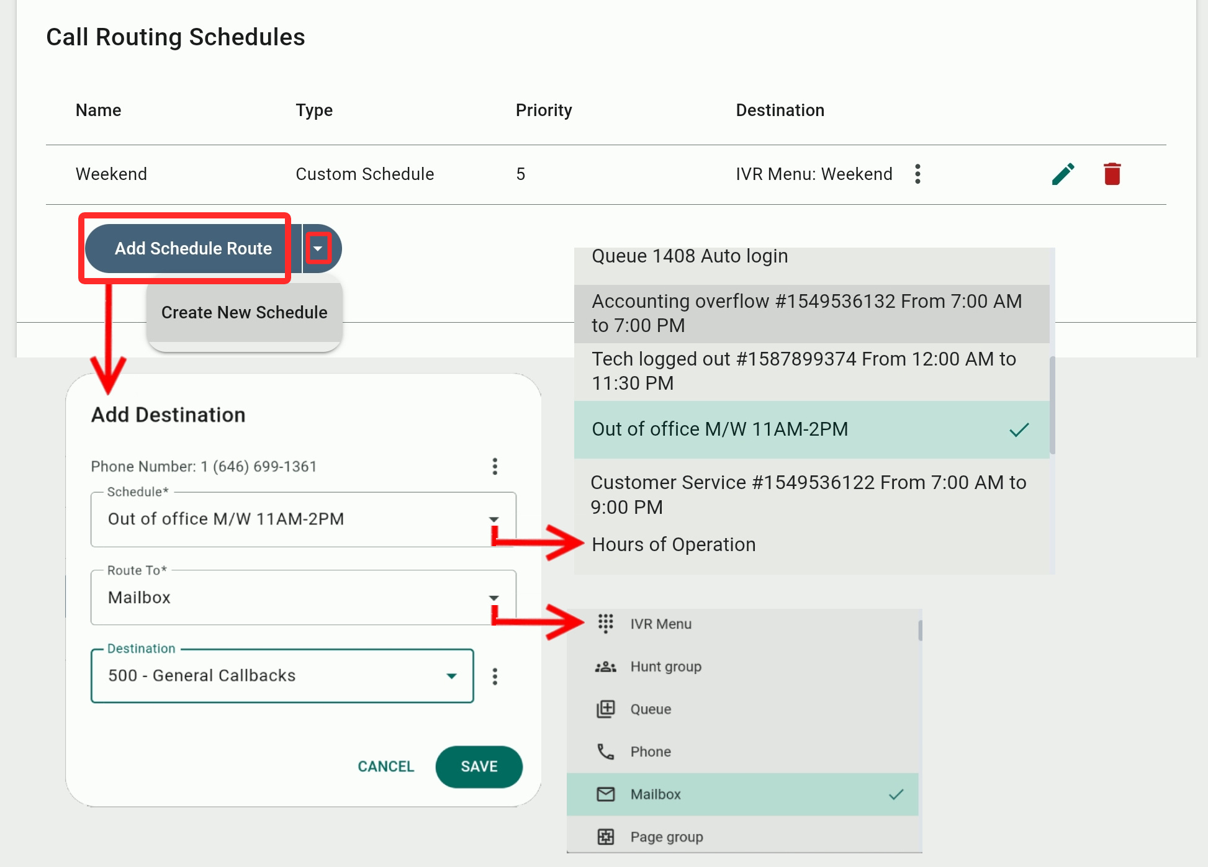Open three-dot menu beside Destination field
Screen dimensions: 1208x867
pyautogui.click(x=495, y=676)
